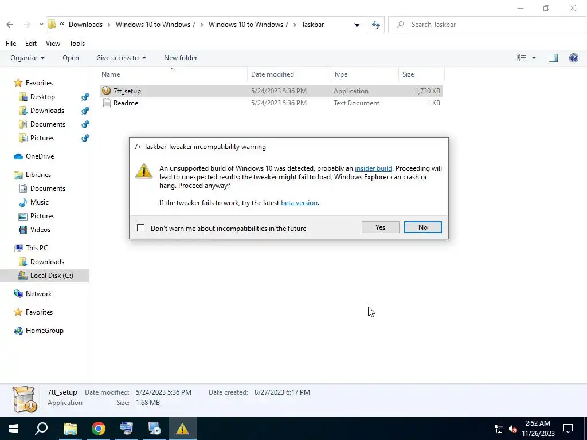Click the insider build link
The height and width of the screenshot is (440, 587).
373,168
